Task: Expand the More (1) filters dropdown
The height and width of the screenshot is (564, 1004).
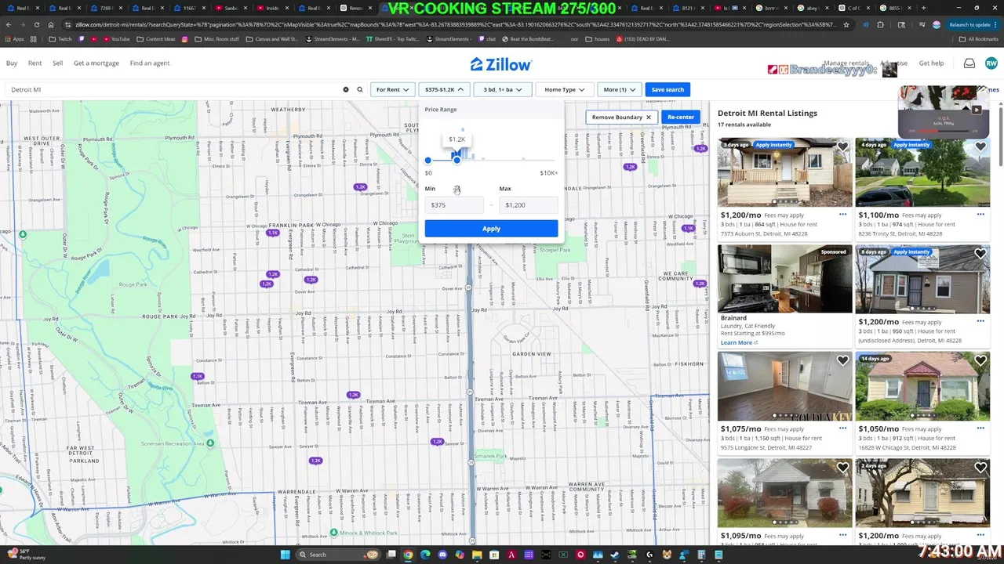Action: click(x=620, y=89)
